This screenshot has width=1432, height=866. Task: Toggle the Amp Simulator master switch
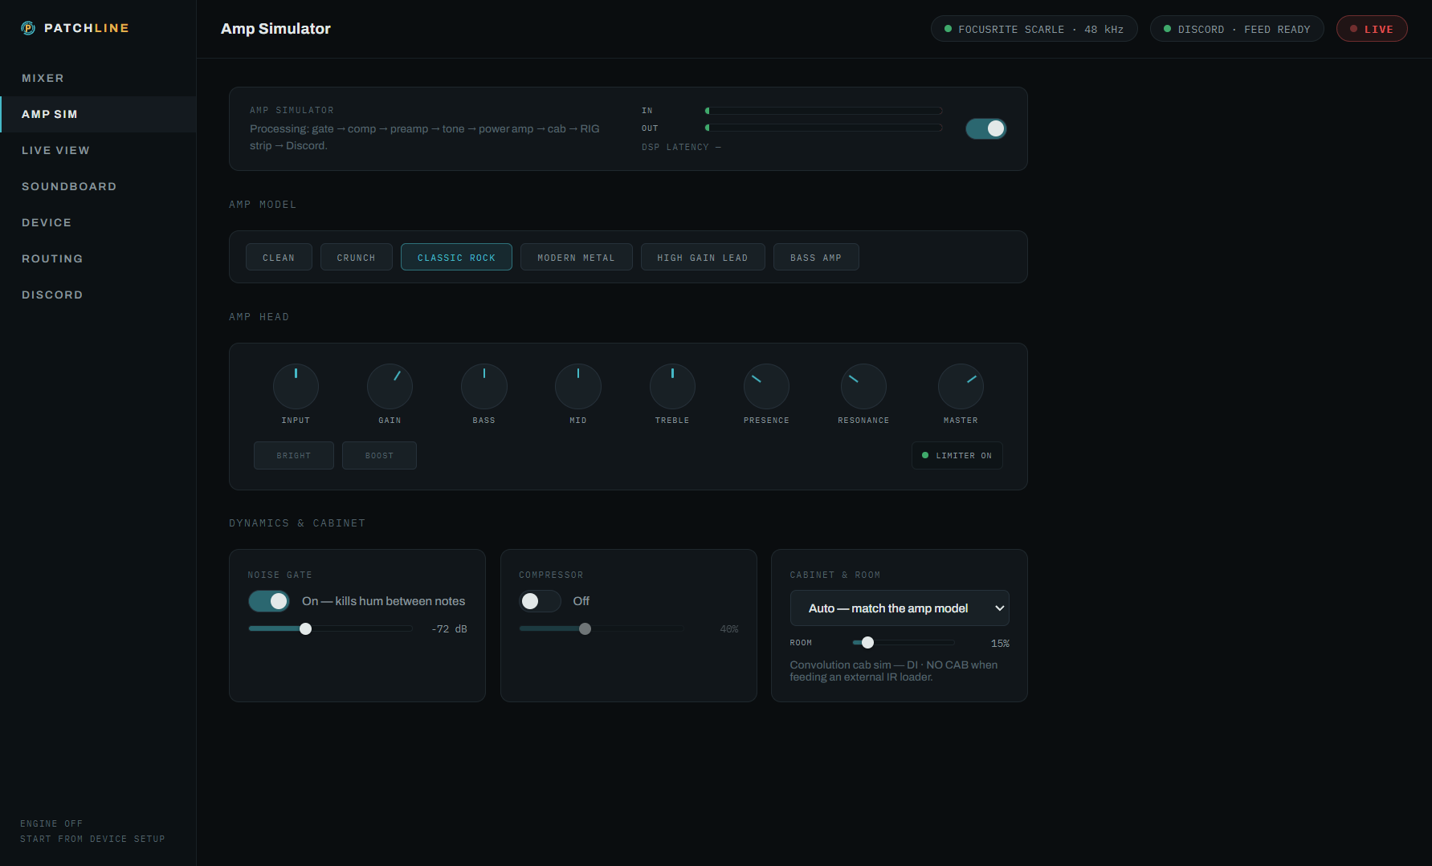click(985, 128)
